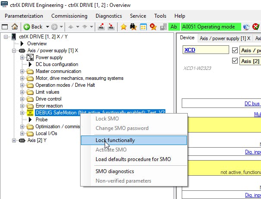Click the PAR icon with down-right arrow
The height and width of the screenshot is (199, 261).
click(x=111, y=27)
